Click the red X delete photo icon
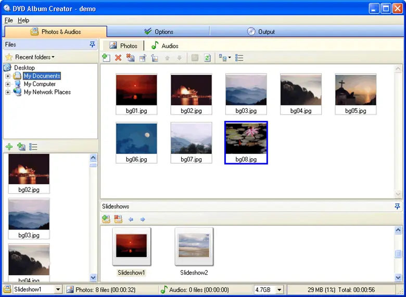The width and height of the screenshot is (406, 297). pos(118,58)
